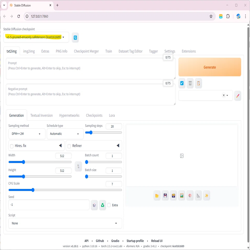Refresh the checkpoint list icon

pos(75,38)
